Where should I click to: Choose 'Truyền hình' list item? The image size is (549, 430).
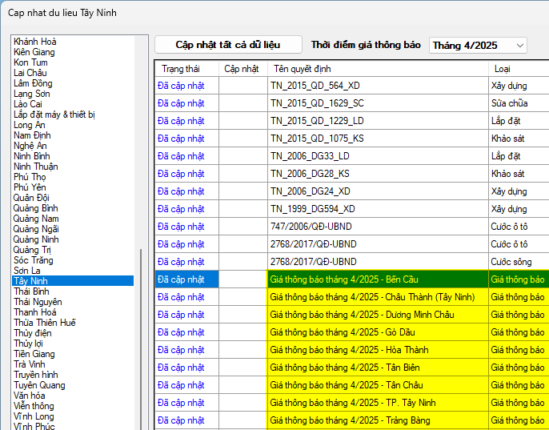pos(73,375)
